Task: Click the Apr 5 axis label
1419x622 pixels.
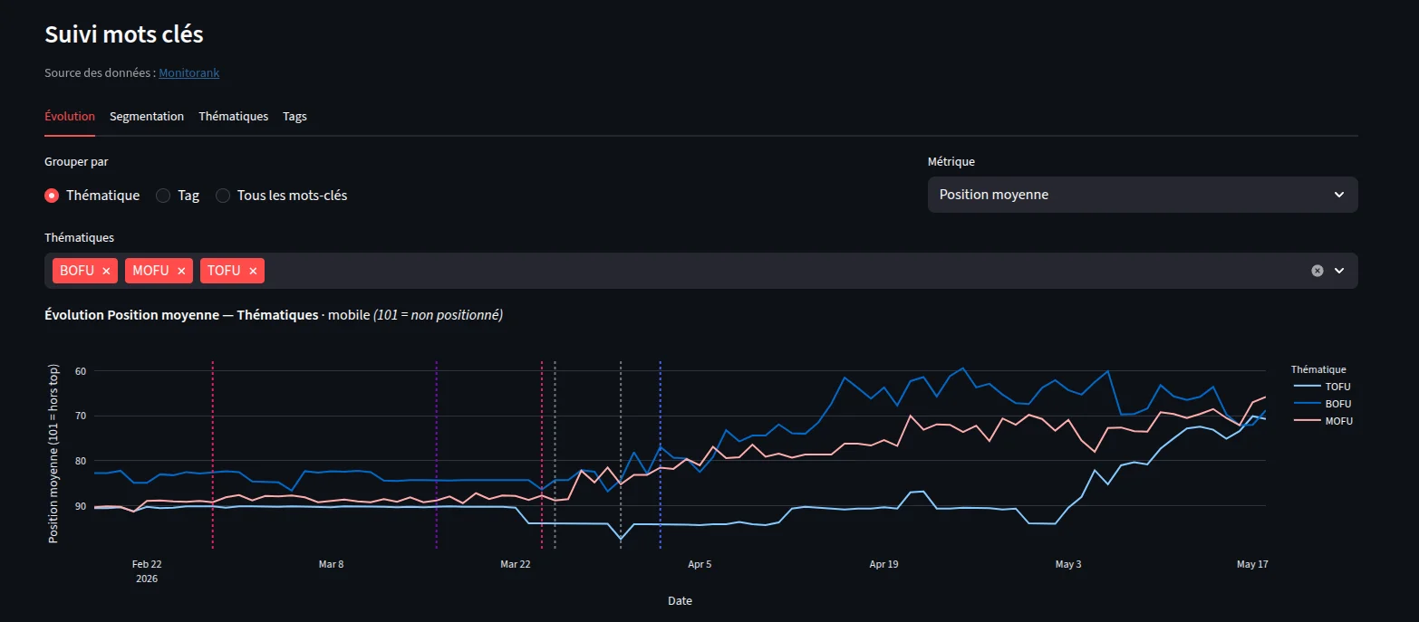Action: click(700, 564)
